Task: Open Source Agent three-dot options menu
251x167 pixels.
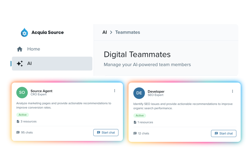Action: click(x=115, y=91)
